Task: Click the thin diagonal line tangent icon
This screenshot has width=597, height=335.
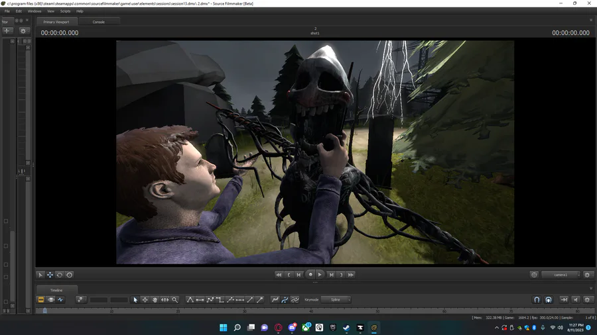Action: click(250, 300)
